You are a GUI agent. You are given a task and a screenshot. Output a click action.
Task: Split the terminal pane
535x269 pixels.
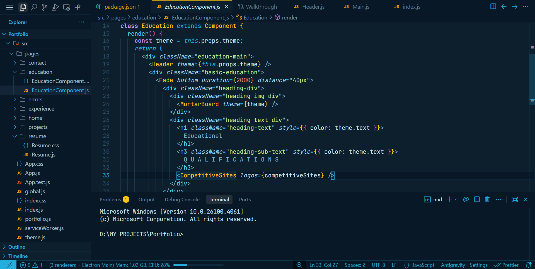point(477,199)
